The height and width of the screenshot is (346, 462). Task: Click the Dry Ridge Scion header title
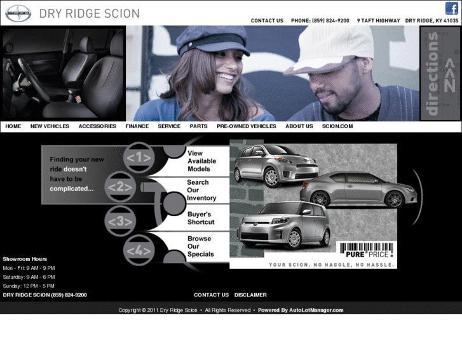[x=89, y=13]
